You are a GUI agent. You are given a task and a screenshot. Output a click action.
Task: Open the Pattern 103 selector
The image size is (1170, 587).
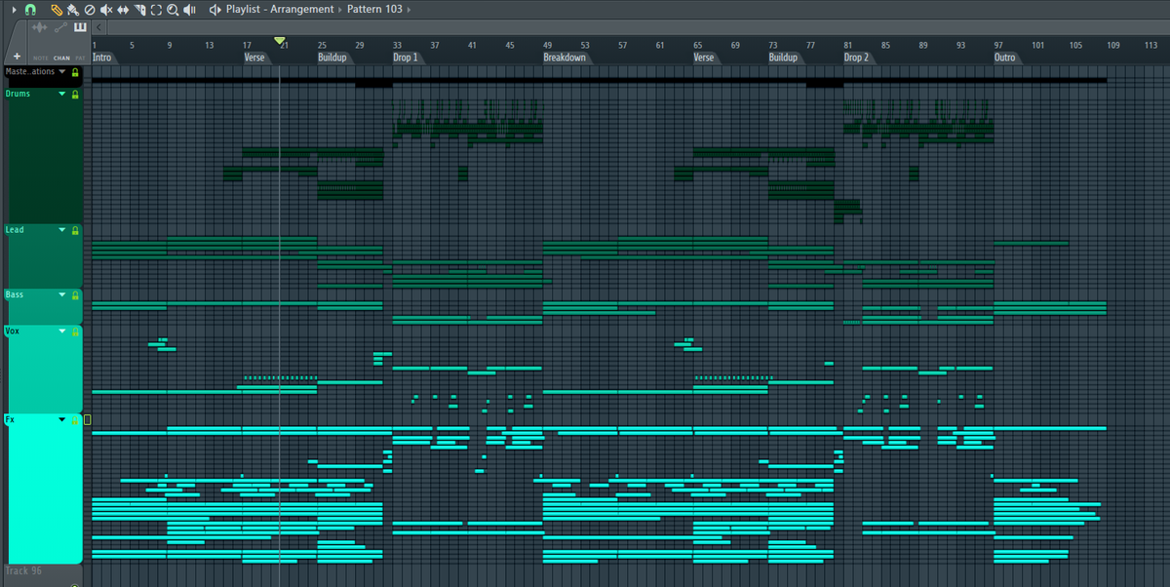click(375, 10)
